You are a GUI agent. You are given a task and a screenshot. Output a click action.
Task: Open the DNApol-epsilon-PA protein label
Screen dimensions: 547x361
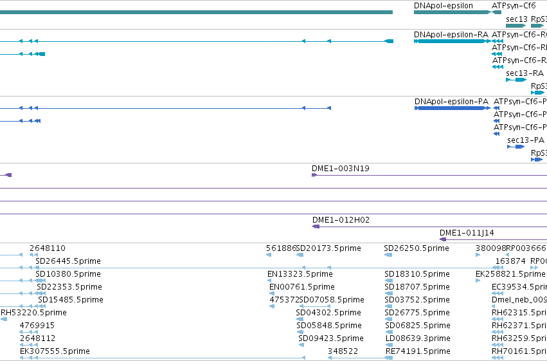pos(451,102)
